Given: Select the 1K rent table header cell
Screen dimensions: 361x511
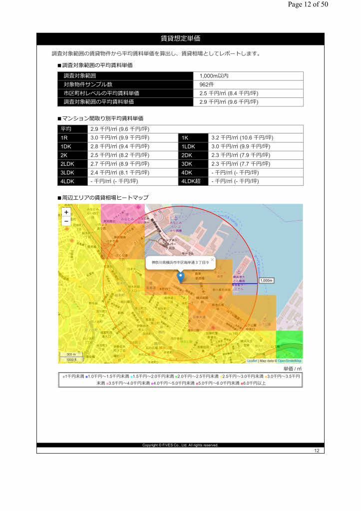Looking at the screenshot, I should 193,137.
